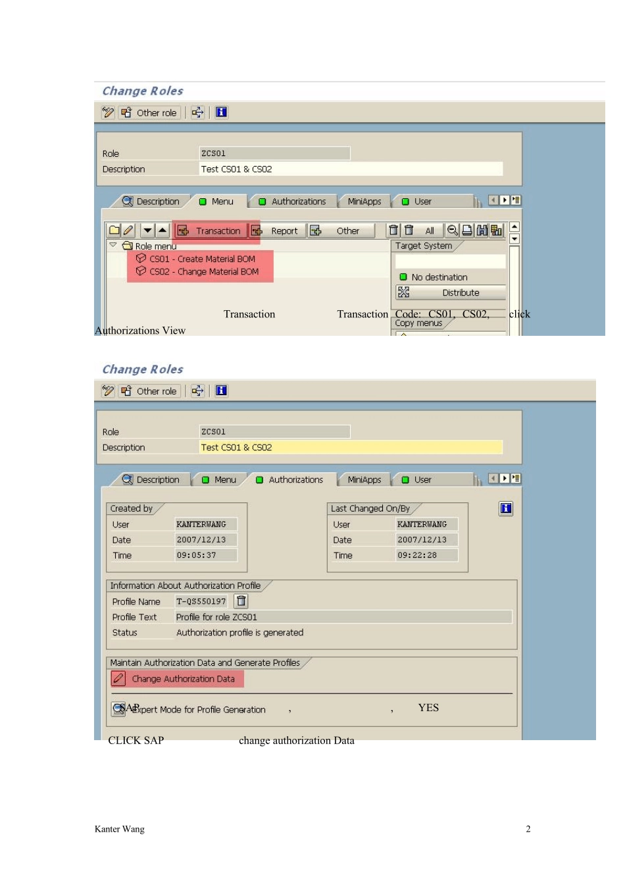Click Change Authorization Data label
This screenshot has width=625, height=885.
tap(184, 679)
